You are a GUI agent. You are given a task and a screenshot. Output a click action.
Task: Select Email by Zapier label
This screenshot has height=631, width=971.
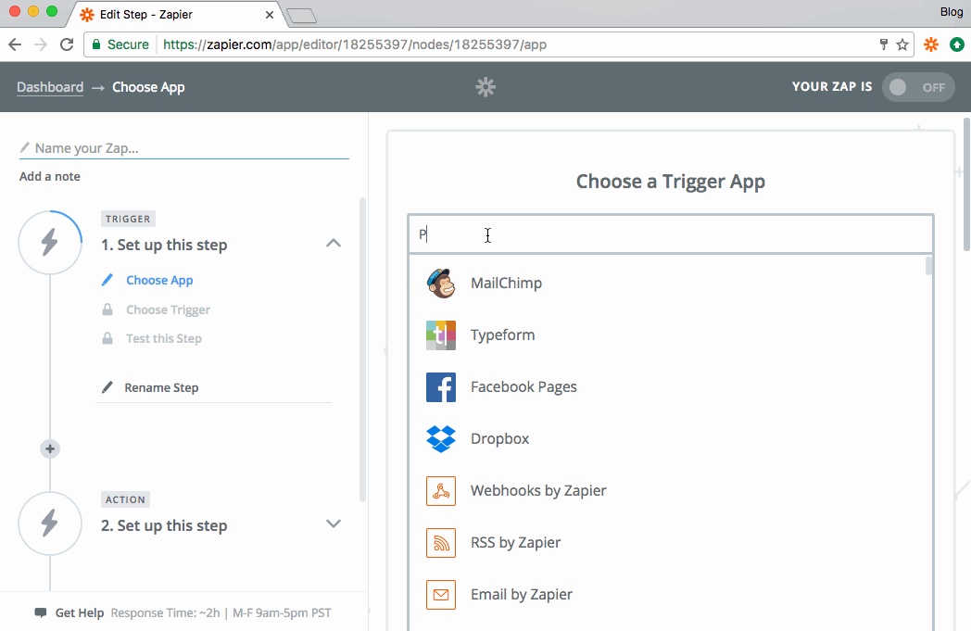pos(522,595)
